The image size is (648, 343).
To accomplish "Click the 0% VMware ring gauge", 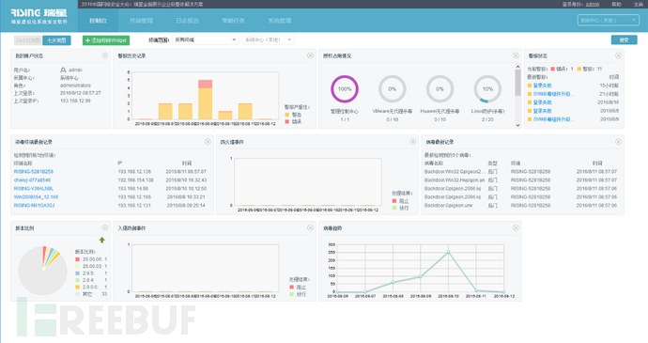I will 393,89.
